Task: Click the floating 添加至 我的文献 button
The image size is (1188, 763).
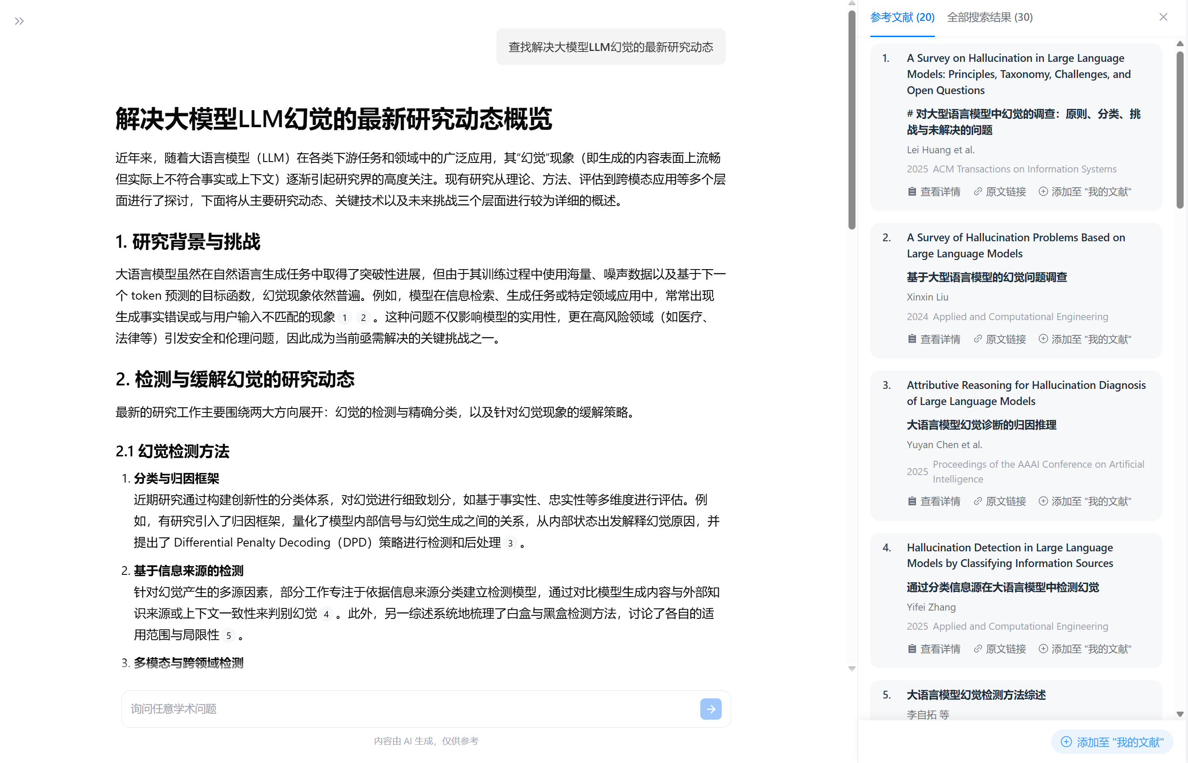Action: pyautogui.click(x=1111, y=742)
